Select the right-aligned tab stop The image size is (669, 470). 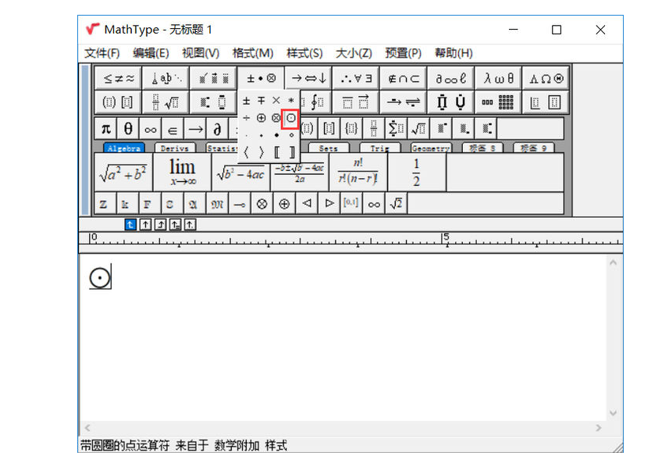[x=161, y=225]
